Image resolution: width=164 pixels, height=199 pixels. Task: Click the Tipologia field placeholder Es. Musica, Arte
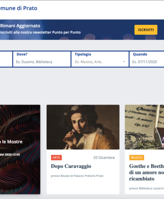click(89, 62)
